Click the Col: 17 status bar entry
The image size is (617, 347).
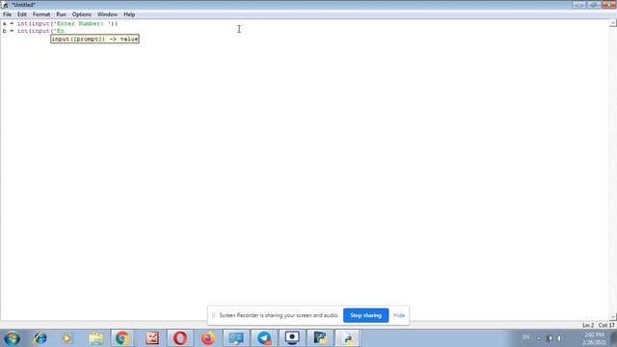(x=606, y=326)
